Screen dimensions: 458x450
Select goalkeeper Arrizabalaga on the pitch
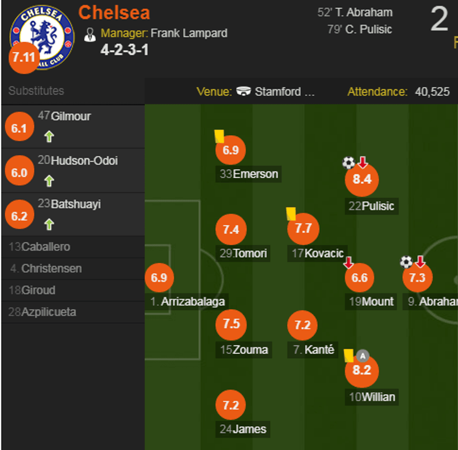pyautogui.click(x=160, y=277)
